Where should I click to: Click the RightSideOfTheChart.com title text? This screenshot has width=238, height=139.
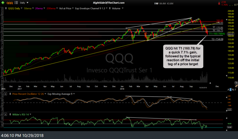pyautogui.click(x=109, y=3)
